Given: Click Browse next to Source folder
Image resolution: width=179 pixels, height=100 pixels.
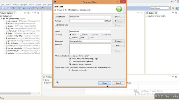Looking at the screenshot, I should 118,17.
